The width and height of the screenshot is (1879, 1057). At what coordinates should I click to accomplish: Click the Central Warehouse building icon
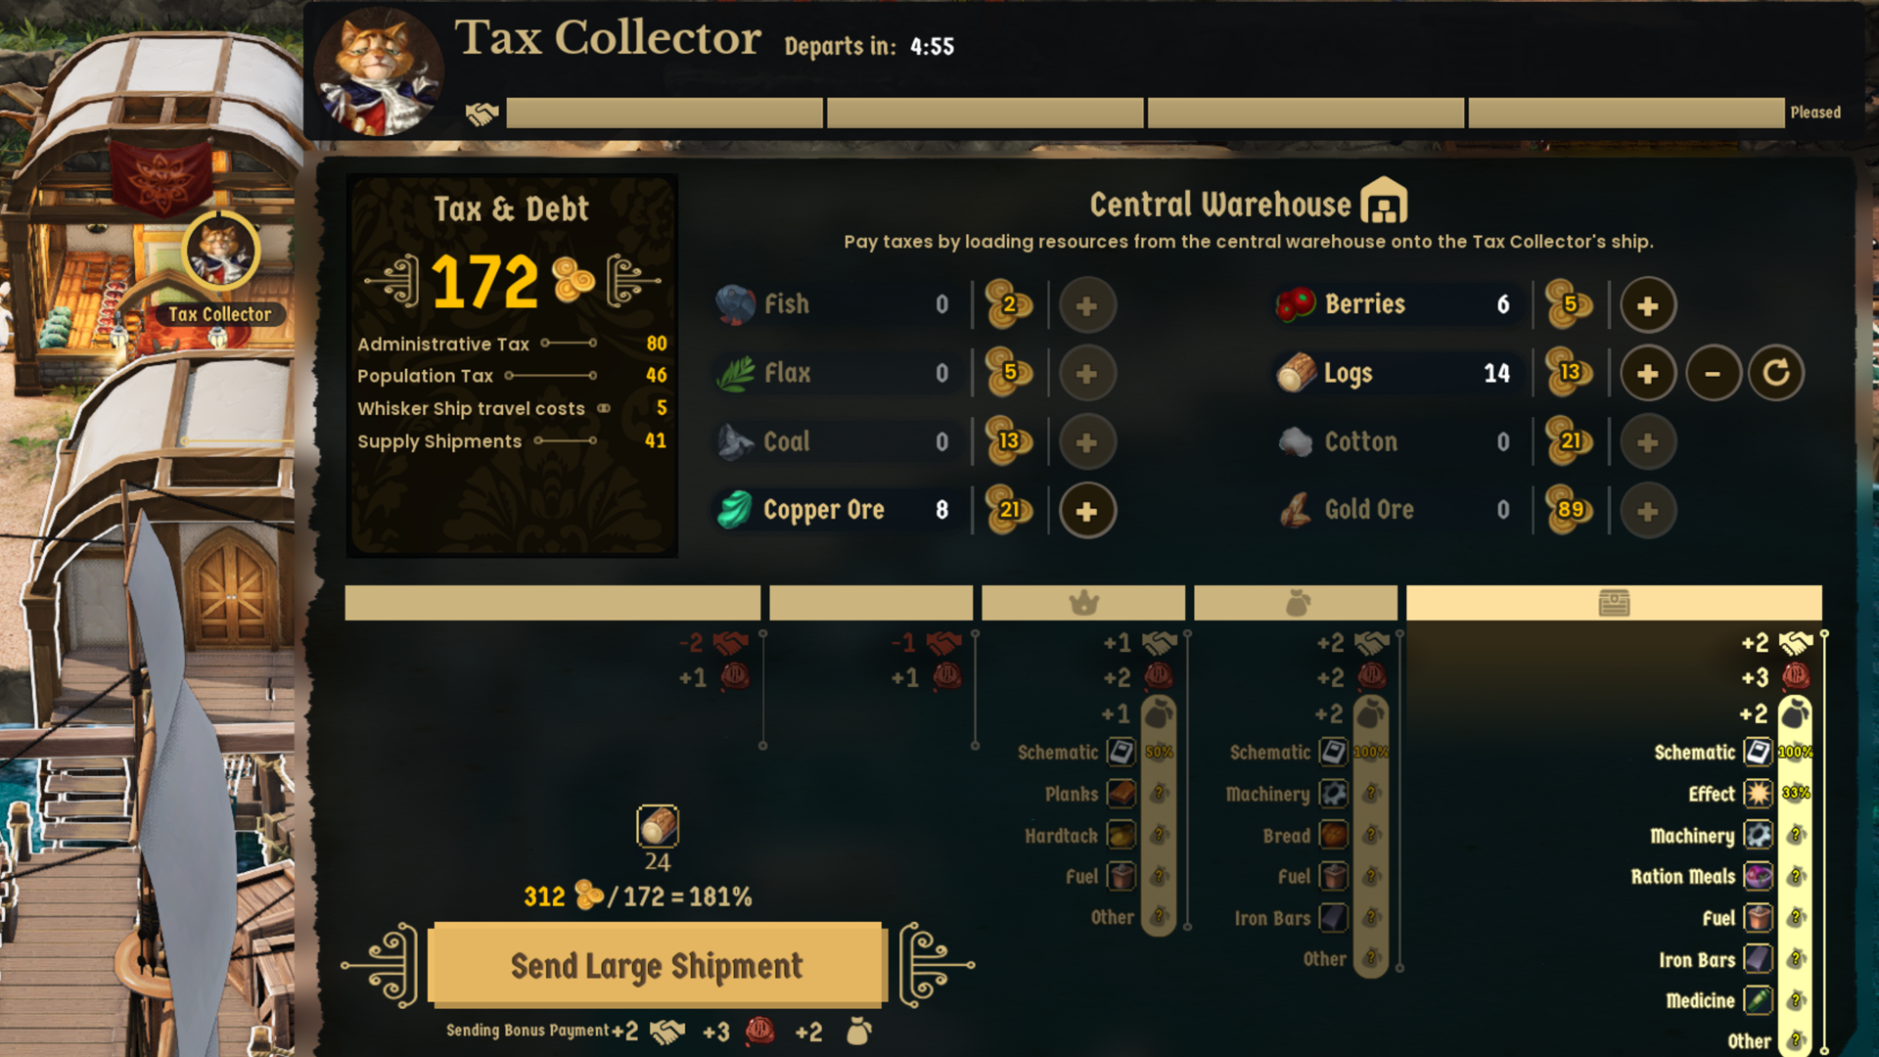pyautogui.click(x=1384, y=202)
